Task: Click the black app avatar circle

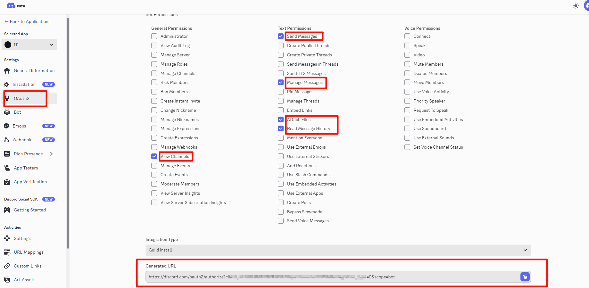Action: click(8, 45)
